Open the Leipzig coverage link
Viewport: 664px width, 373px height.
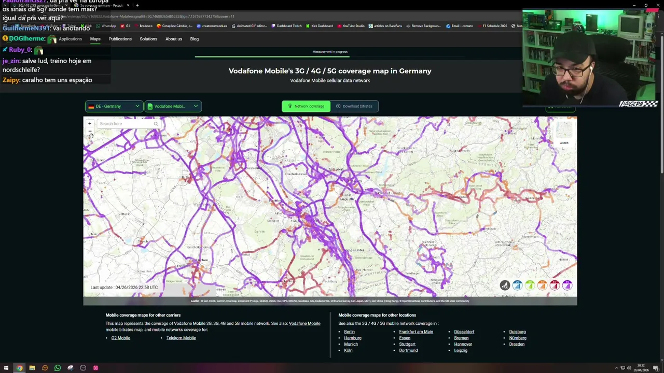(461, 350)
